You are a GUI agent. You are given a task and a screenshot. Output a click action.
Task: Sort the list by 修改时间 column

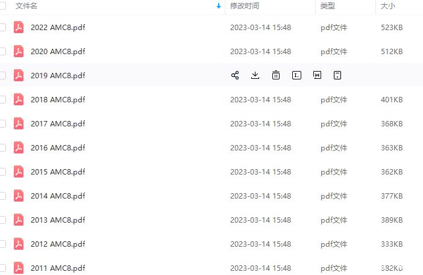[x=245, y=6]
